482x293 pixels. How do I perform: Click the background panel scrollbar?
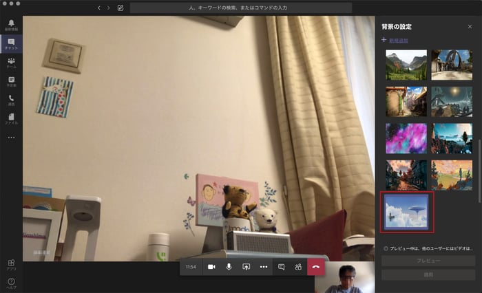pyautogui.click(x=479, y=171)
